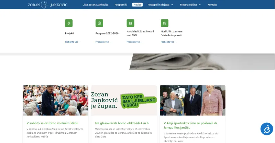Click the green lightbulb Projekti icon
The width and height of the screenshot is (275, 143).
click(69, 23)
